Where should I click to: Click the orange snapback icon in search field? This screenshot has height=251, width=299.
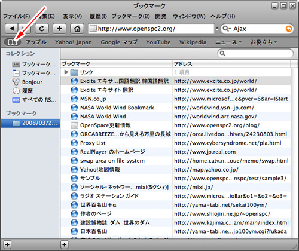coord(289,29)
